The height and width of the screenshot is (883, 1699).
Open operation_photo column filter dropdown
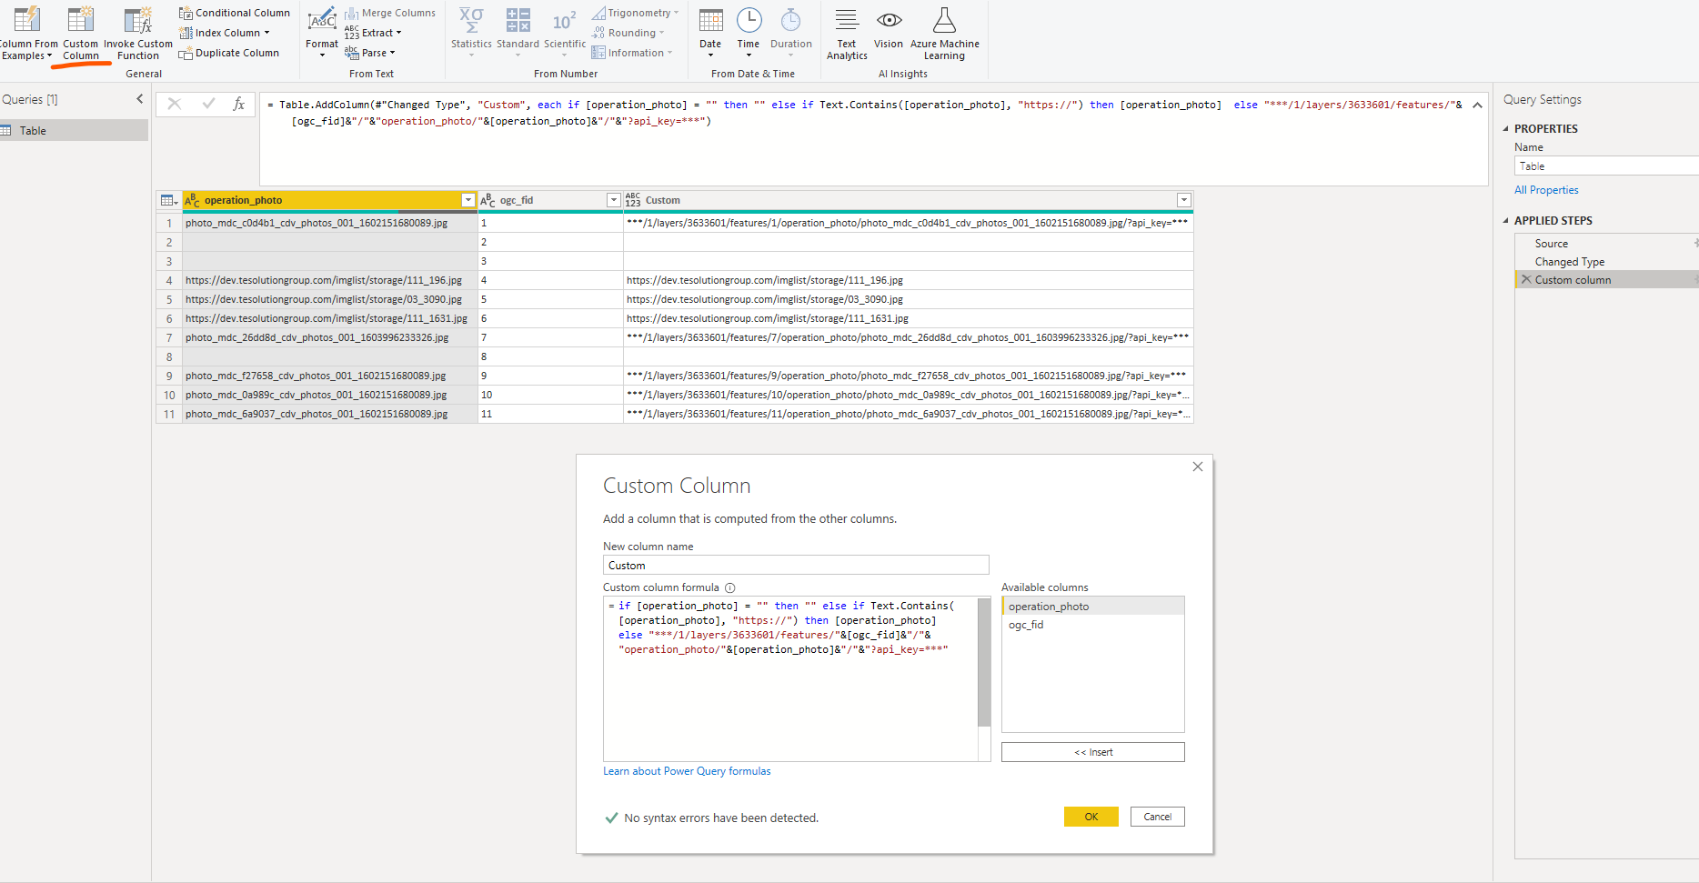pyautogui.click(x=468, y=200)
